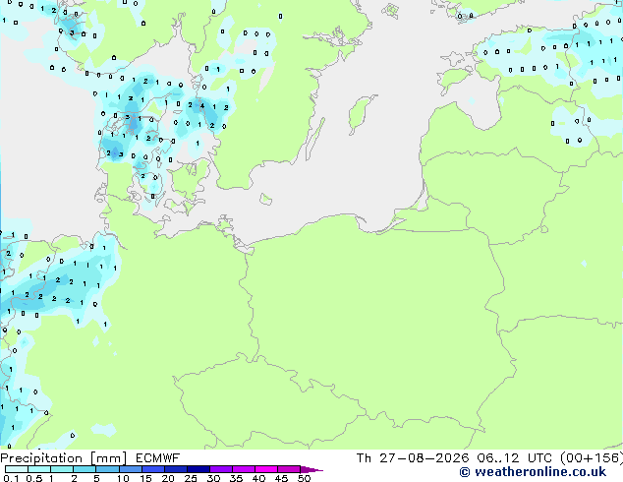Image resolution: width=623 pixels, height=482 pixels.
Task: Click the legend label '50'
Action: coord(304,478)
